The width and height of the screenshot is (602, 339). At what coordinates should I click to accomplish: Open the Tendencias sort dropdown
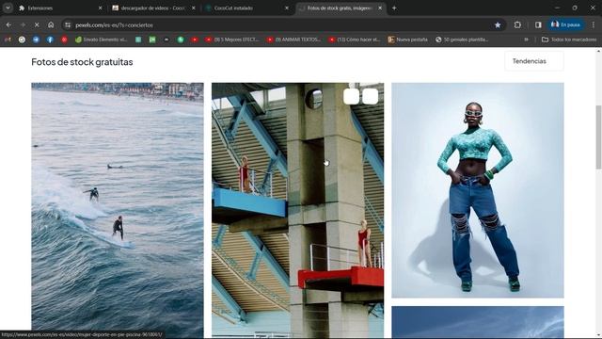click(534, 61)
